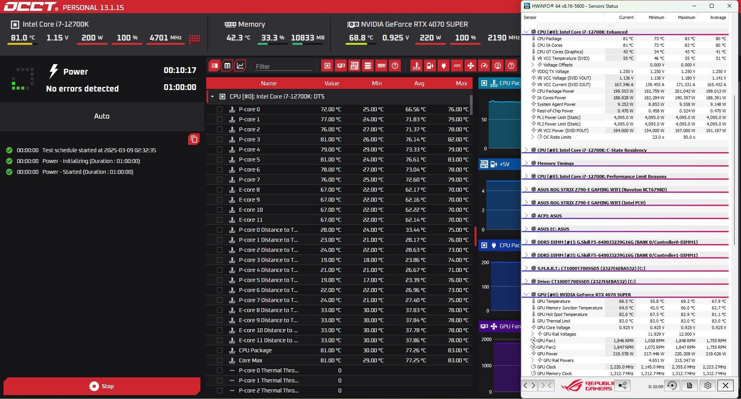The image size is (741, 399).
Task: Expand Voltage Offsets row in HWiNFO
Action: click(532, 65)
